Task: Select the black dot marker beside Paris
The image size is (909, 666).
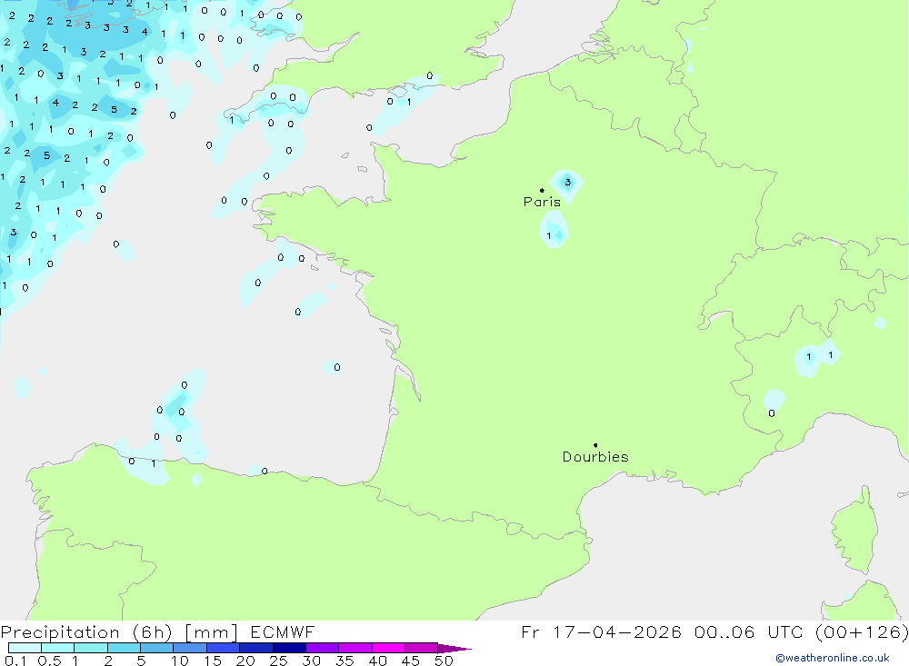Action: [x=542, y=190]
